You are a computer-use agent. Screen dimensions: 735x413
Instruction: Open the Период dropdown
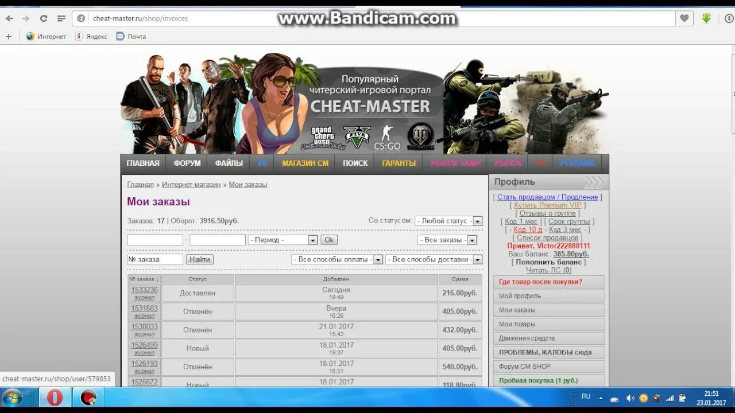point(283,240)
